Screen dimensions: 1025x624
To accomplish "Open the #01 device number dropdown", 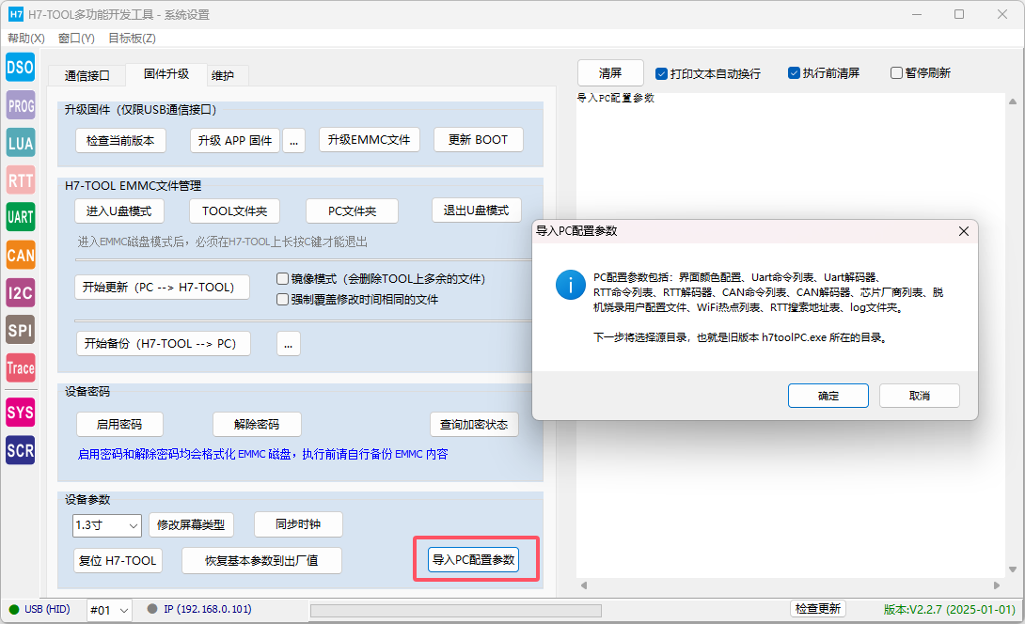I will point(109,610).
